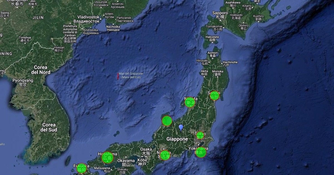Click the Pyongyang city label
This screenshot has width=334, height=175.
pyautogui.click(x=23, y=82)
